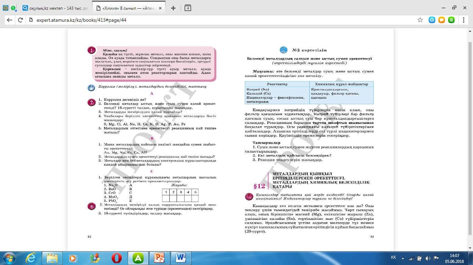Click answer table cell numbered 5
Viewport: 473px width, 265px height.
tap(195, 192)
